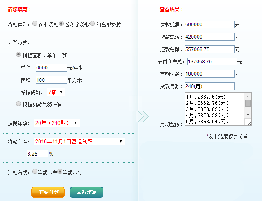Click the 首期付款 result field

pos(210,74)
